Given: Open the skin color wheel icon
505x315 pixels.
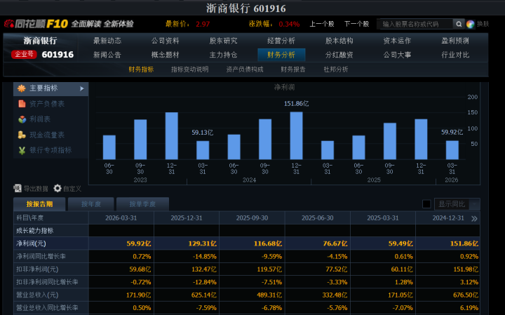Looking at the screenshot, I should point(470,24).
